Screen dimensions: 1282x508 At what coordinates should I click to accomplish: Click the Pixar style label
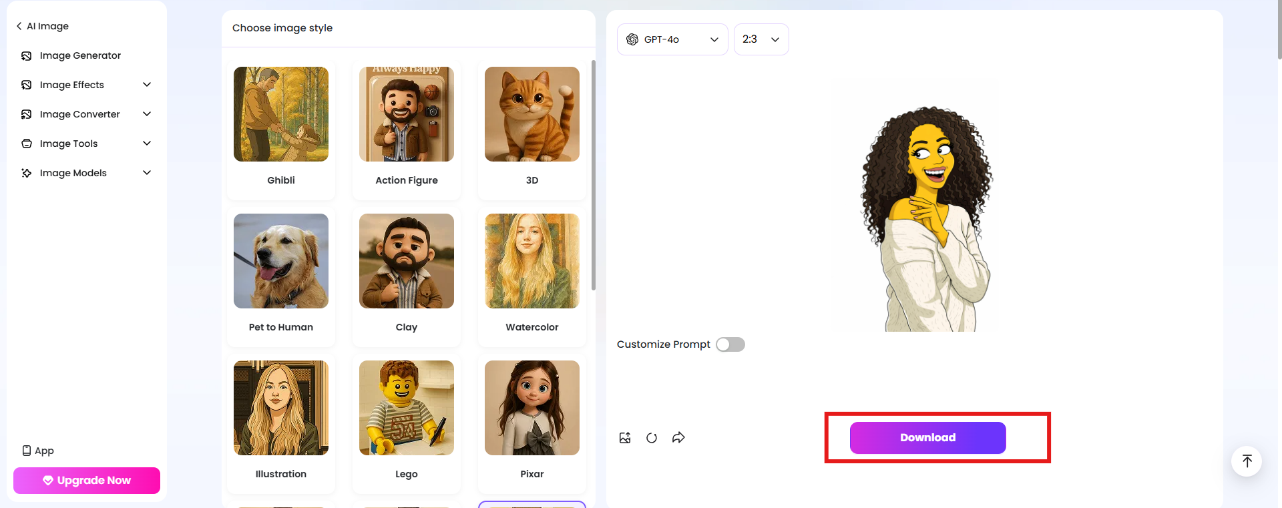(532, 474)
